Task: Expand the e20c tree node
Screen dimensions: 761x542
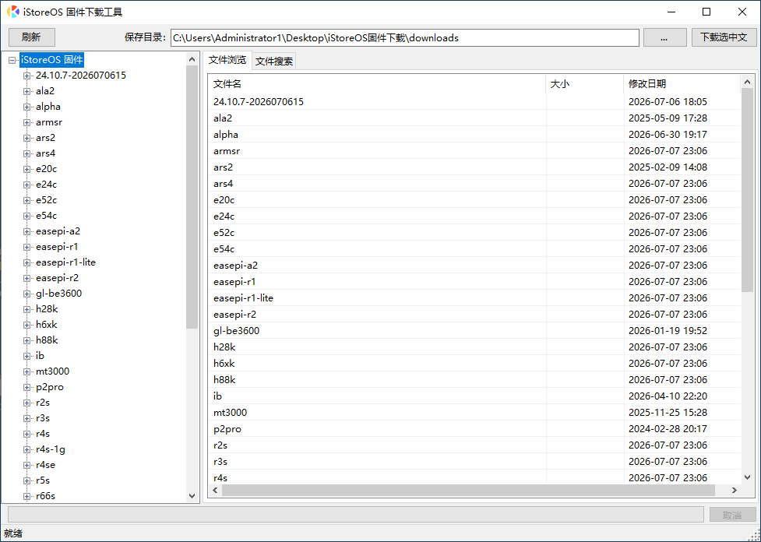Action: 27,169
